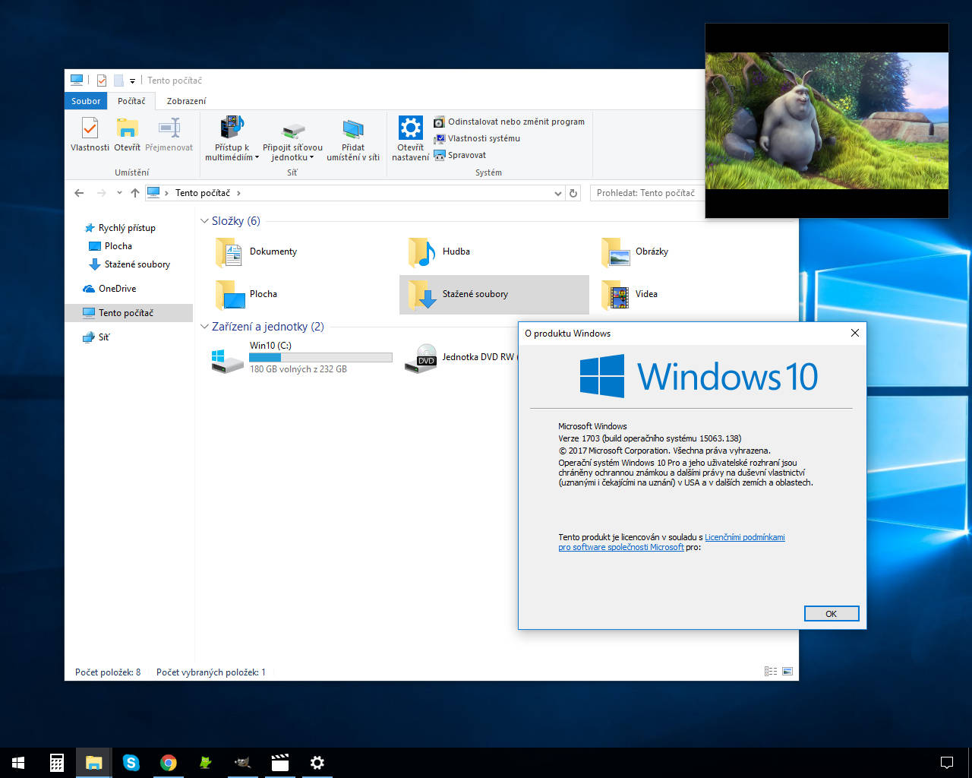Click the address bar path Tento počítač
The image size is (972, 778).
203,193
